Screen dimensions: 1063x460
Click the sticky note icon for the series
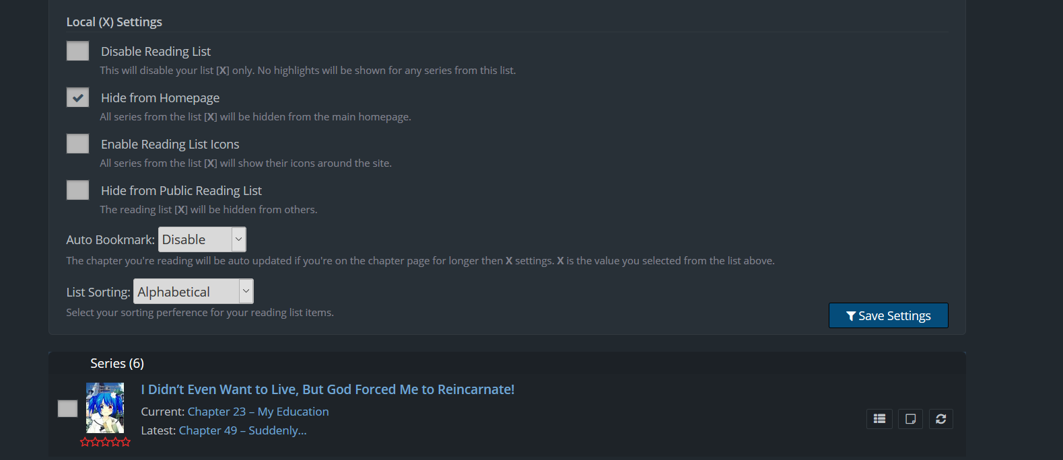[x=910, y=419]
